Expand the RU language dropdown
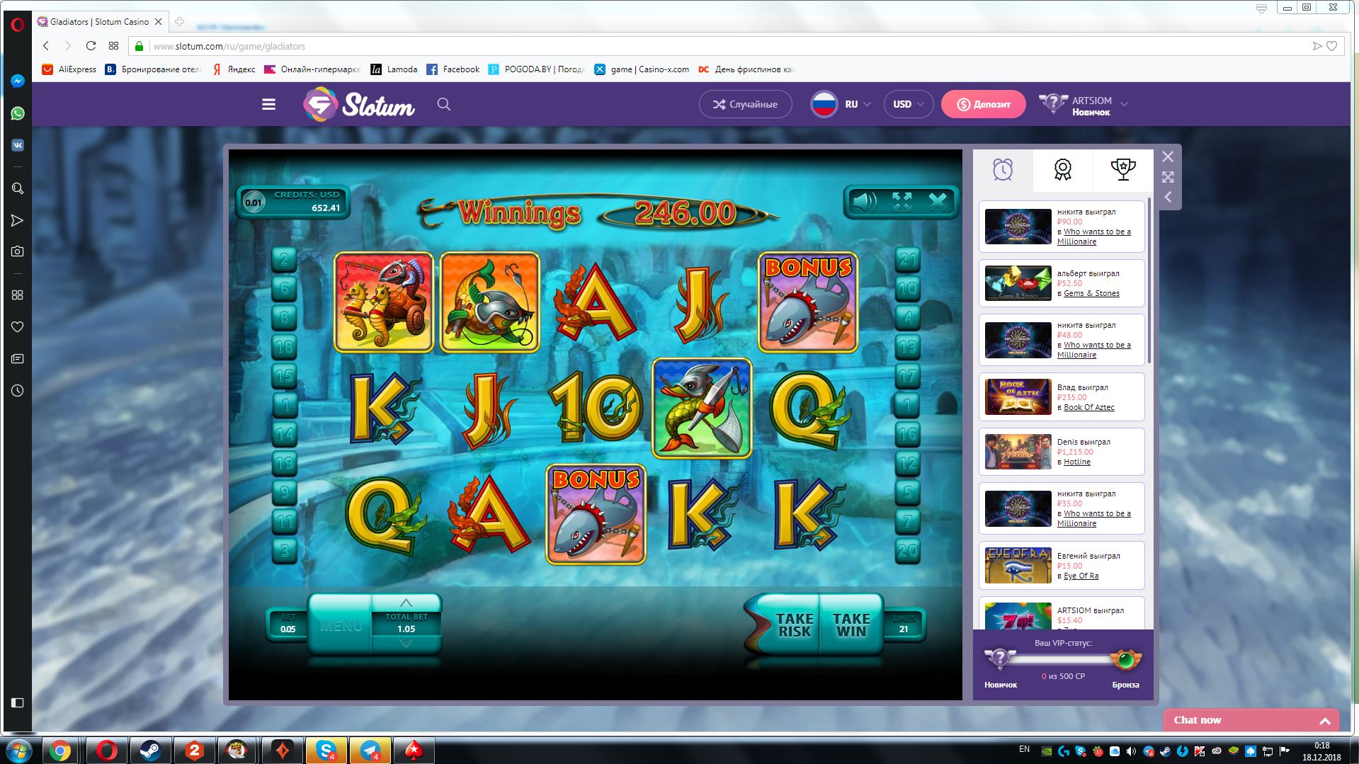 (x=841, y=104)
